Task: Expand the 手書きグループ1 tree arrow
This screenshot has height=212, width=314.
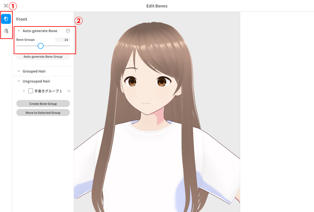Action: (24, 91)
